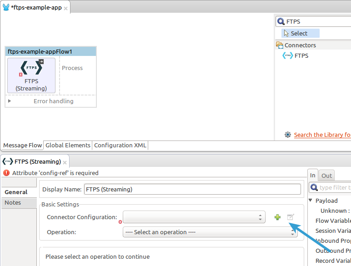Open the Out tab

[x=326, y=176]
